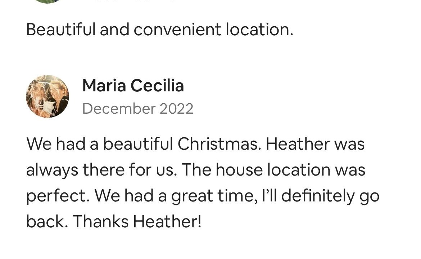Select the 'Beautiful and convenient location.' review
This screenshot has width=421, height=259.
[x=159, y=29]
